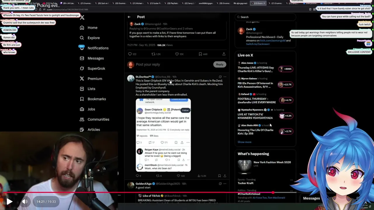Bookmark the St.Doritos post
Screen dimensions: 374x210
click(219, 176)
